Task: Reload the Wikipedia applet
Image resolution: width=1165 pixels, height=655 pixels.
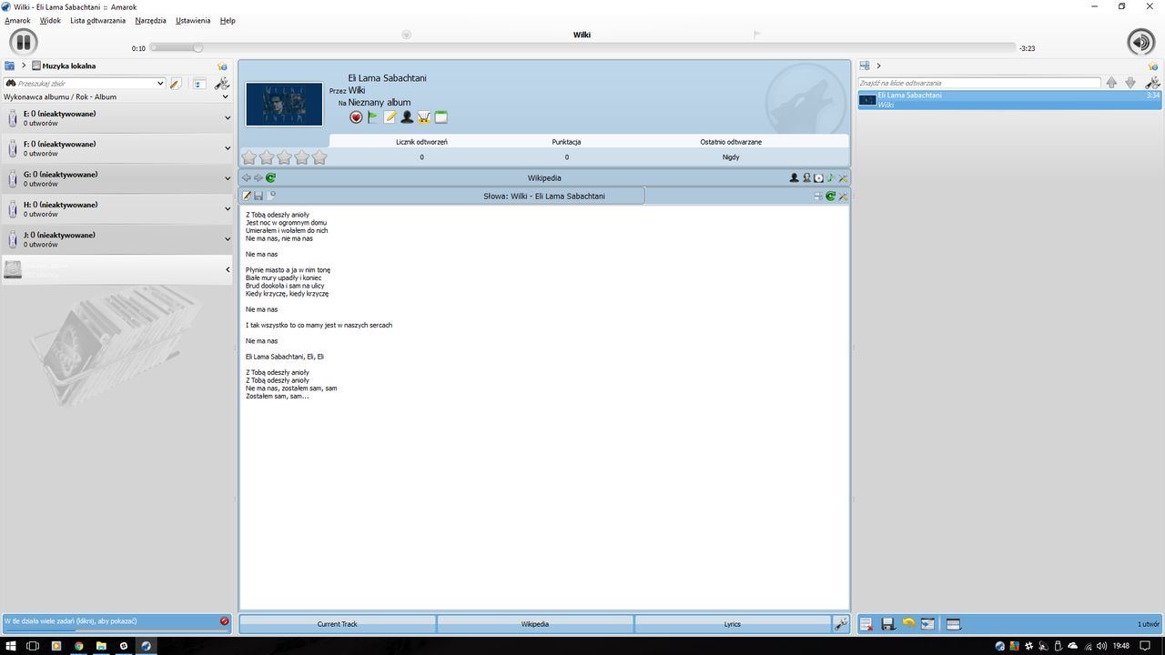Action: [270, 178]
